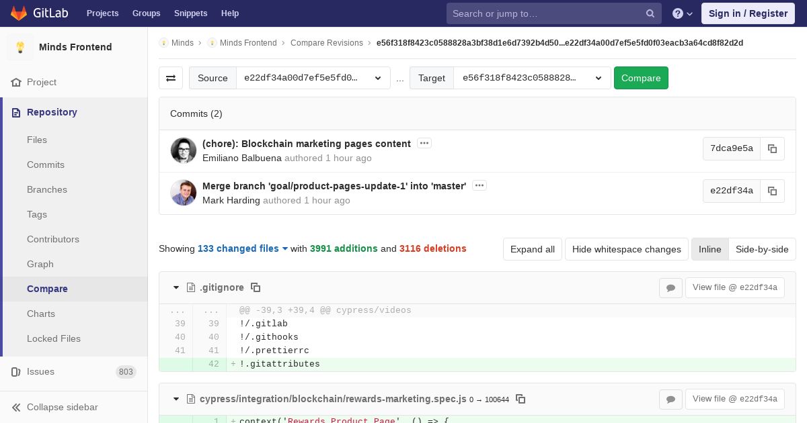The width and height of the screenshot is (807, 423).
Task: Swap source and target revisions
Action: pyautogui.click(x=171, y=78)
